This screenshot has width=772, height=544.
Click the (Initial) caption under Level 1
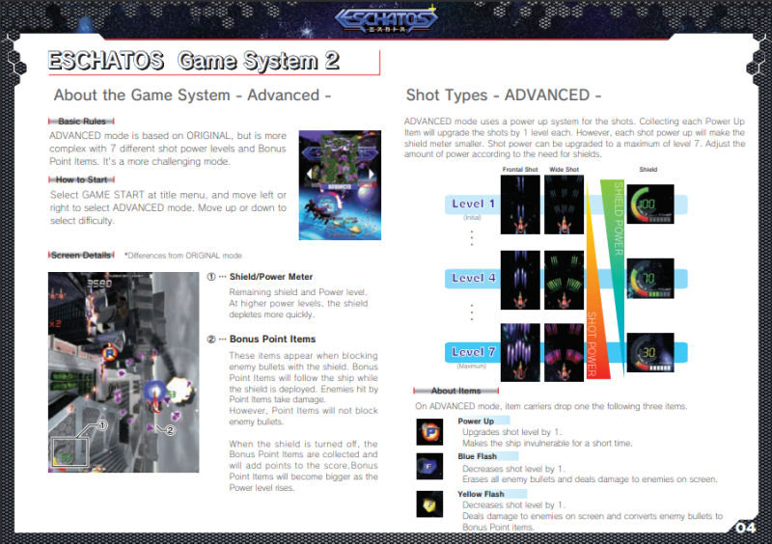click(x=472, y=218)
